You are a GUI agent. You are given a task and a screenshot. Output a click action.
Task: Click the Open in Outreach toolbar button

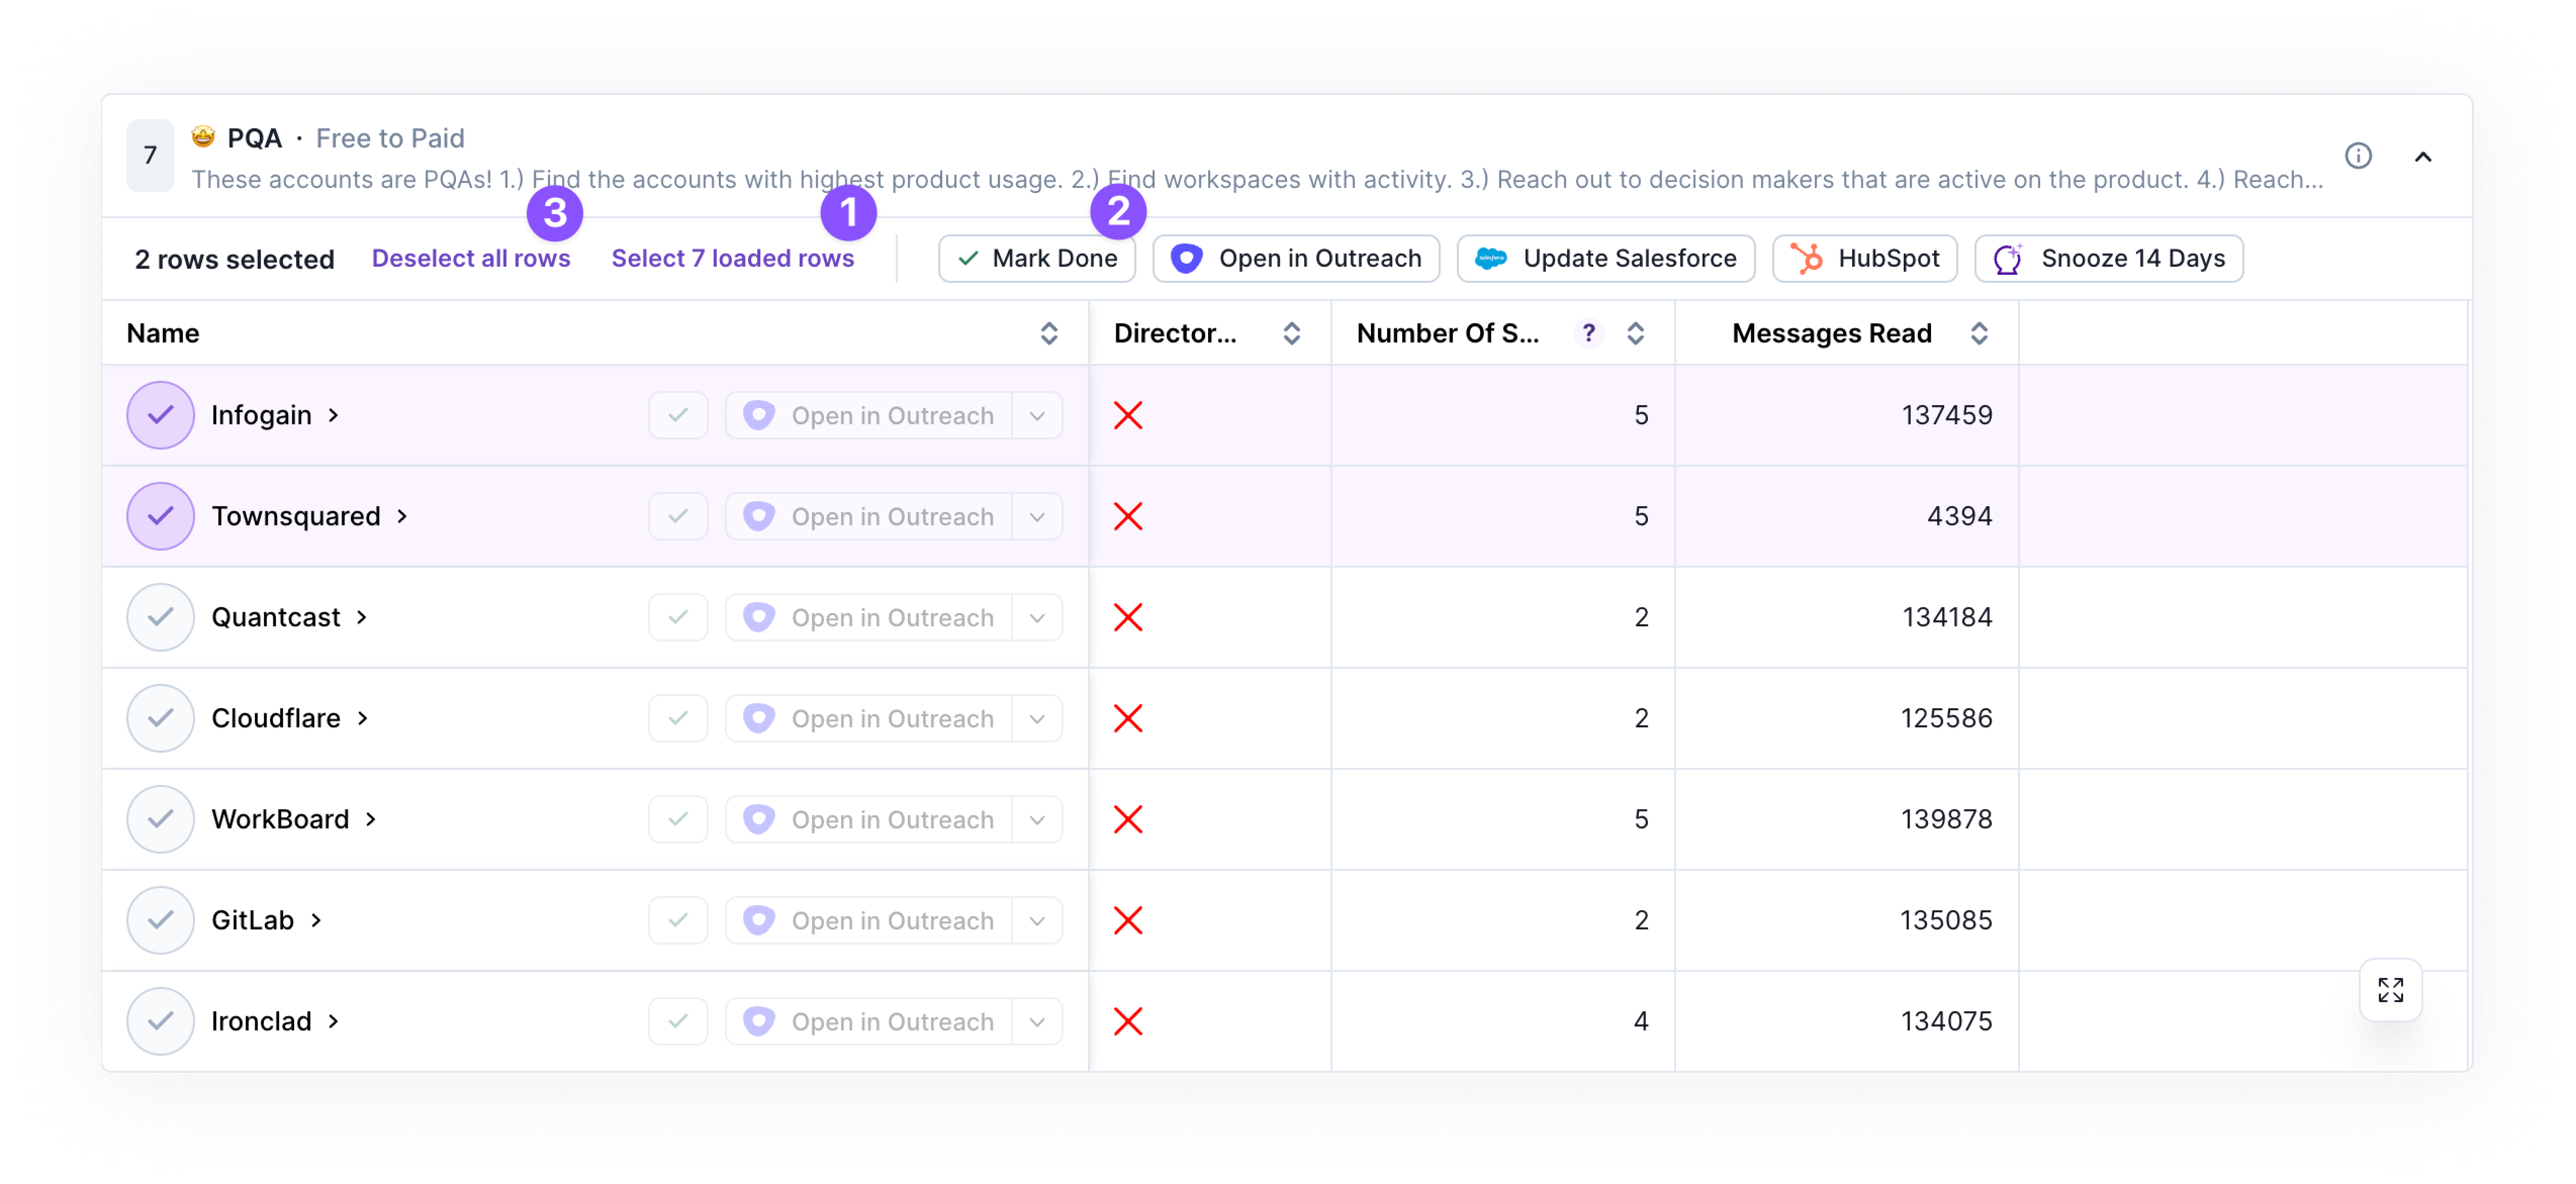point(1296,259)
